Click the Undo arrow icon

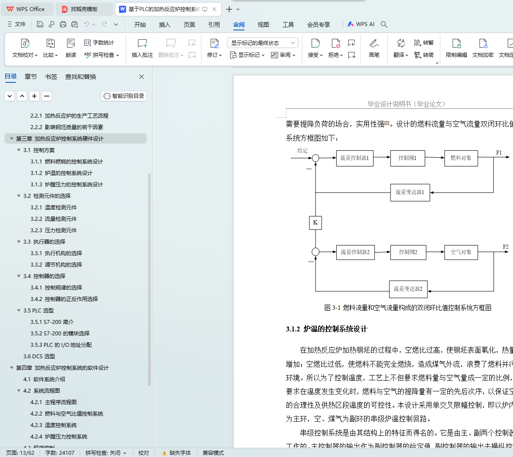[86, 24]
